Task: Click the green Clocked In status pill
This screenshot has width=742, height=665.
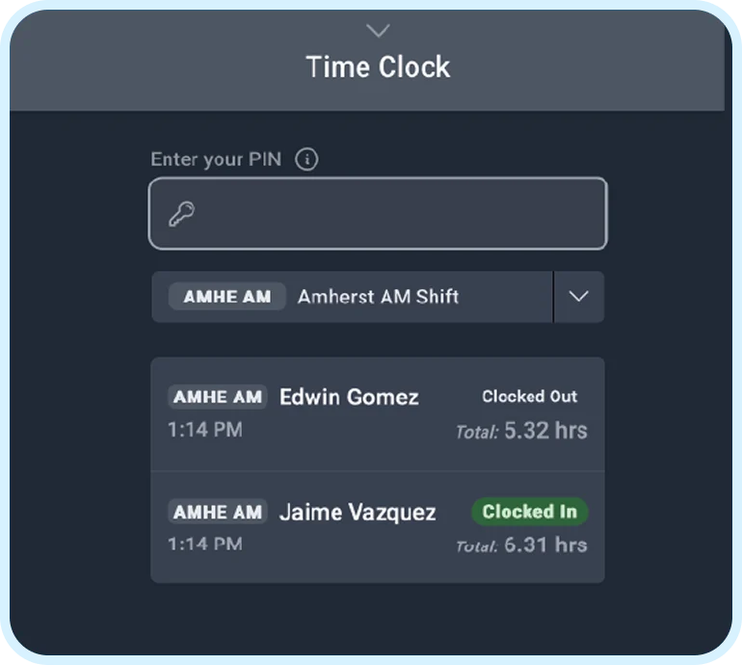Action: click(530, 511)
